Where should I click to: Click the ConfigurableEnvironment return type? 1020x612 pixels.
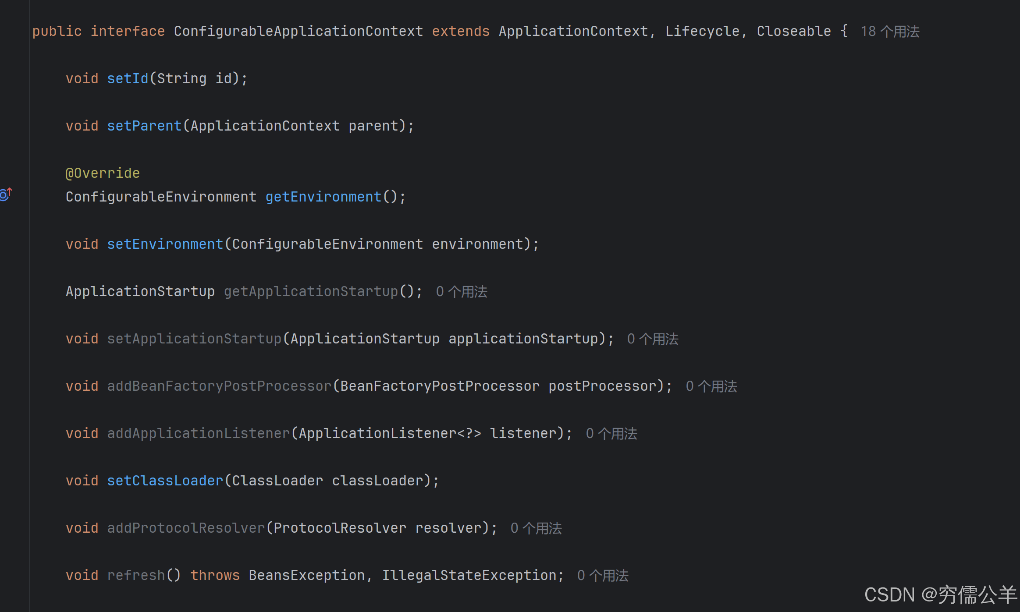coord(161,197)
